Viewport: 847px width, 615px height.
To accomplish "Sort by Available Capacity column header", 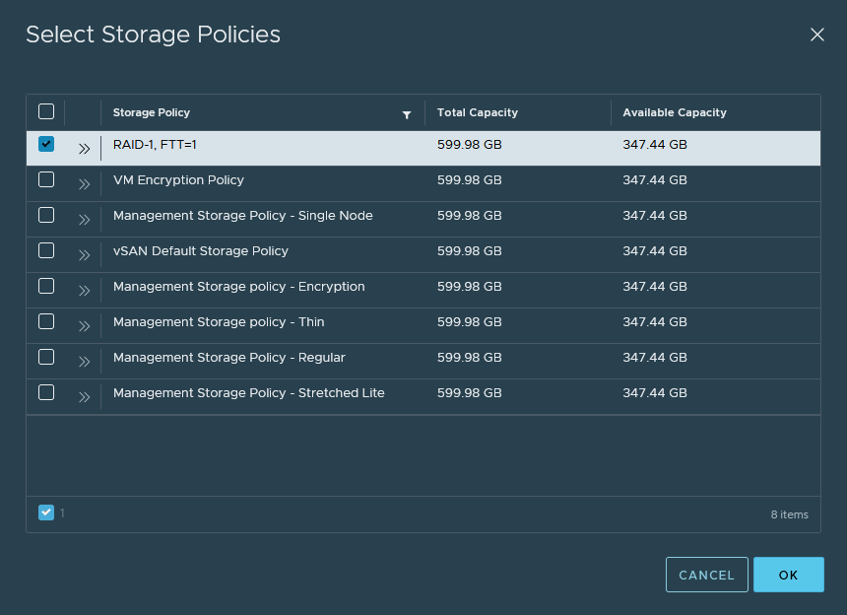I will click(x=675, y=112).
